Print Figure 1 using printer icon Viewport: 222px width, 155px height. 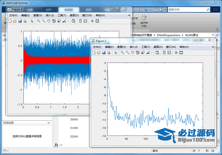click(x=25, y=21)
